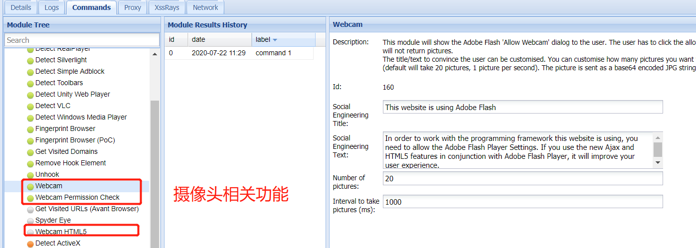Click green dot beside Fingerprint Browser (PoC)
This screenshot has height=248, width=696.
click(x=30, y=140)
